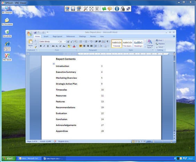Click the VNC Save Connection floppy icon
The width and height of the screenshot is (196, 162).
coord(73,9)
